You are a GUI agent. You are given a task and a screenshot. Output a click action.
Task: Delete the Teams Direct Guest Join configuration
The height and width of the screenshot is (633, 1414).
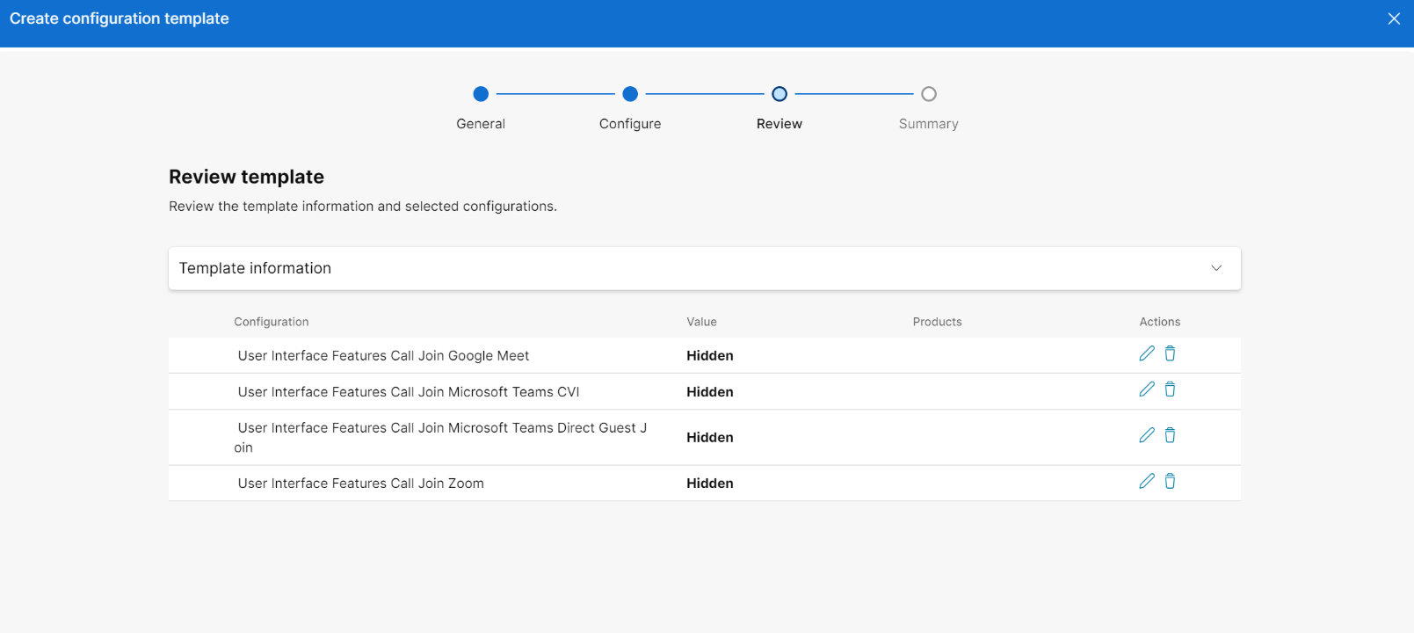pos(1170,435)
